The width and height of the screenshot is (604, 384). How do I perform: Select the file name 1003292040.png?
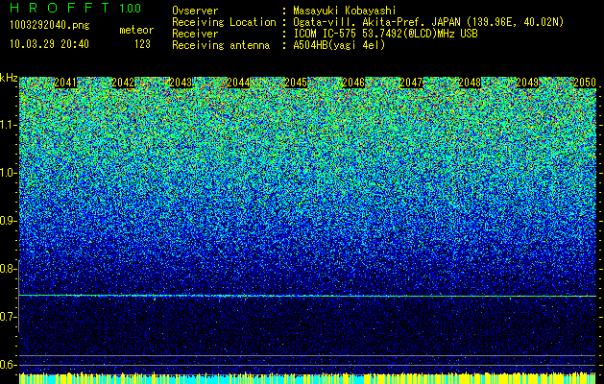[50, 25]
